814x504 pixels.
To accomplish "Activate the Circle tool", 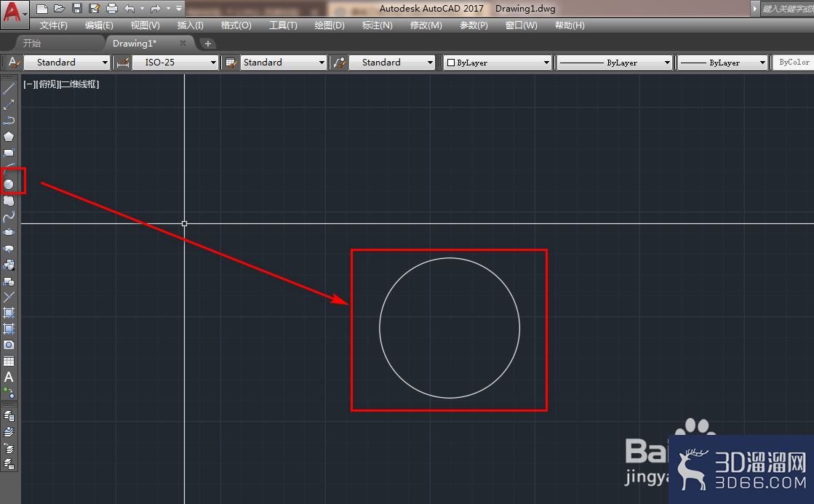I will pyautogui.click(x=9, y=184).
